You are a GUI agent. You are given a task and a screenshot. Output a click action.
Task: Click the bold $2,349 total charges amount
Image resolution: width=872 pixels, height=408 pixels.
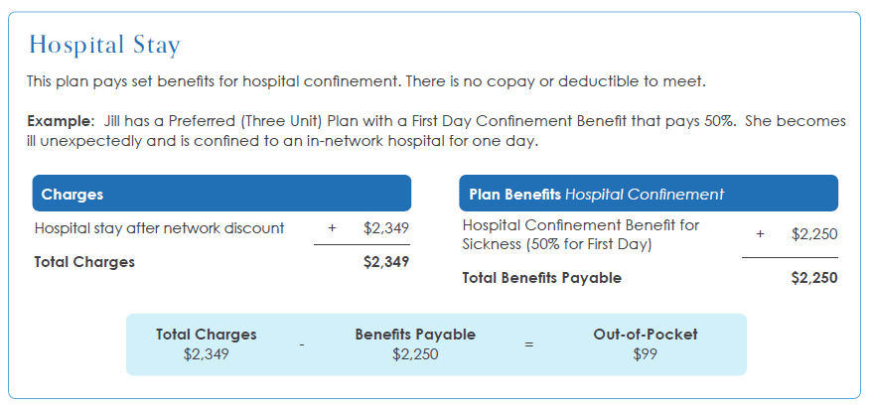click(386, 262)
